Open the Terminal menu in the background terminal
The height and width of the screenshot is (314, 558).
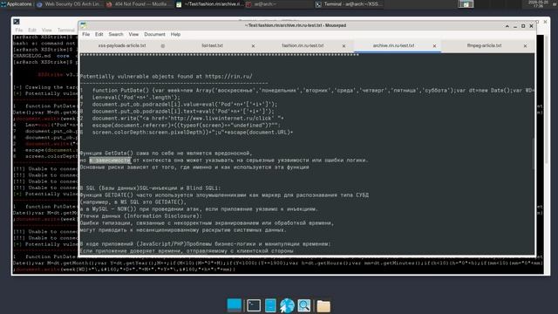tap(66, 31)
